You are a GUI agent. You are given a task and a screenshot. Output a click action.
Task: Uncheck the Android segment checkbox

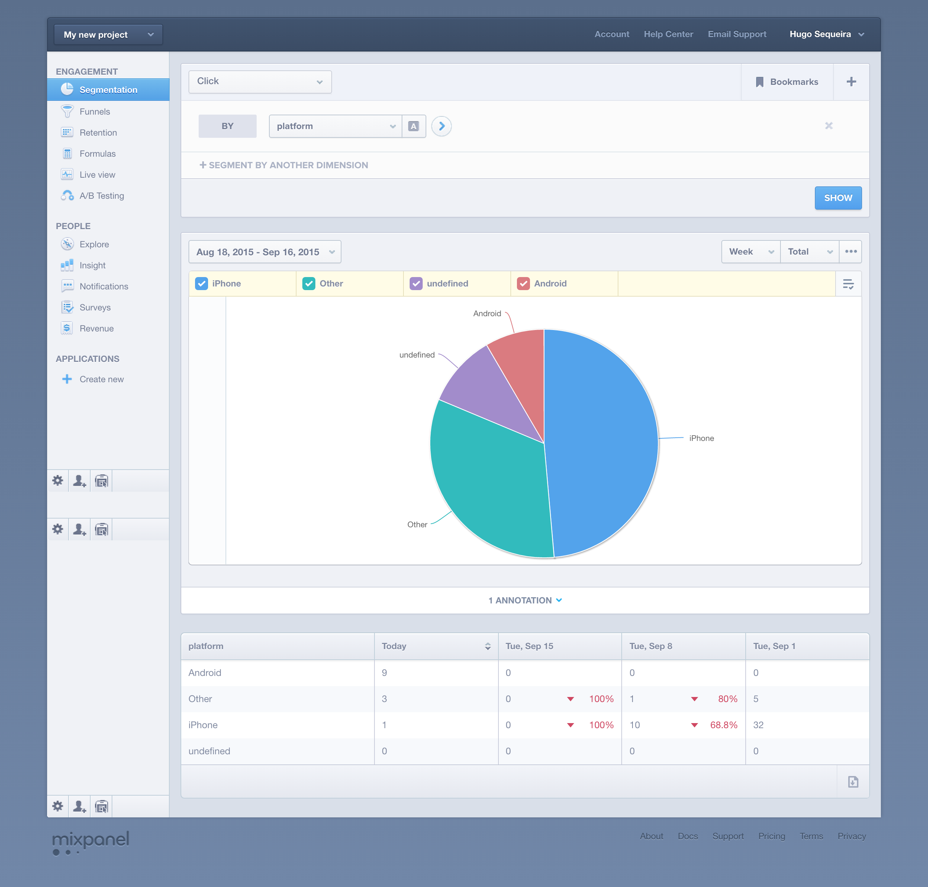pyautogui.click(x=523, y=284)
